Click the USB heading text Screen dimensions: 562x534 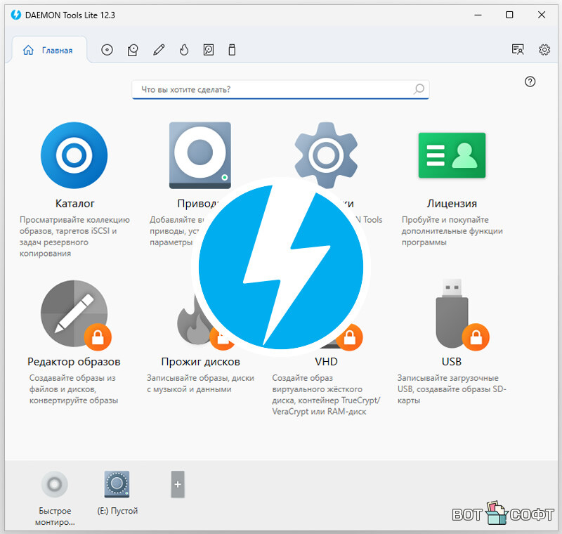coord(452,362)
